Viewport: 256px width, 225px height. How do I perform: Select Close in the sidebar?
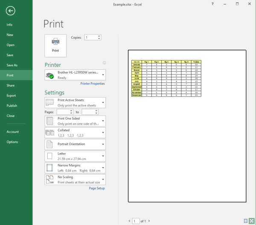point(10,116)
